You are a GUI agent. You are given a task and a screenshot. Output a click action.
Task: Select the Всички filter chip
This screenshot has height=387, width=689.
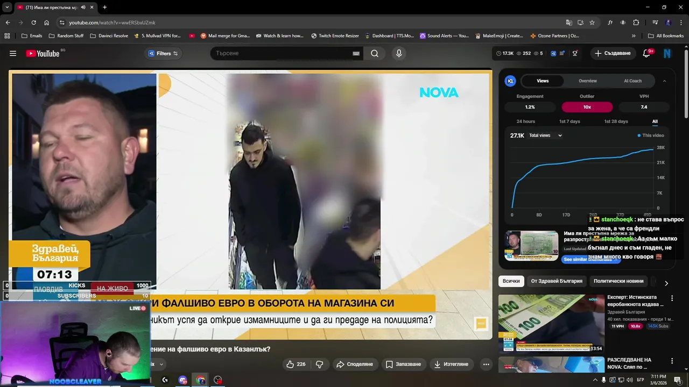point(511,281)
